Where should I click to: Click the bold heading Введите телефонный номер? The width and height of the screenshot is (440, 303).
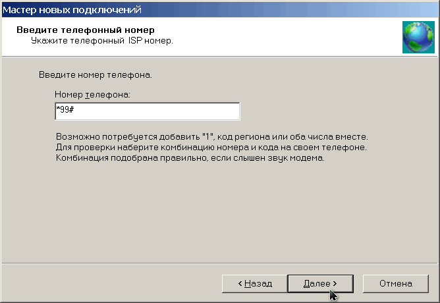click(x=86, y=30)
